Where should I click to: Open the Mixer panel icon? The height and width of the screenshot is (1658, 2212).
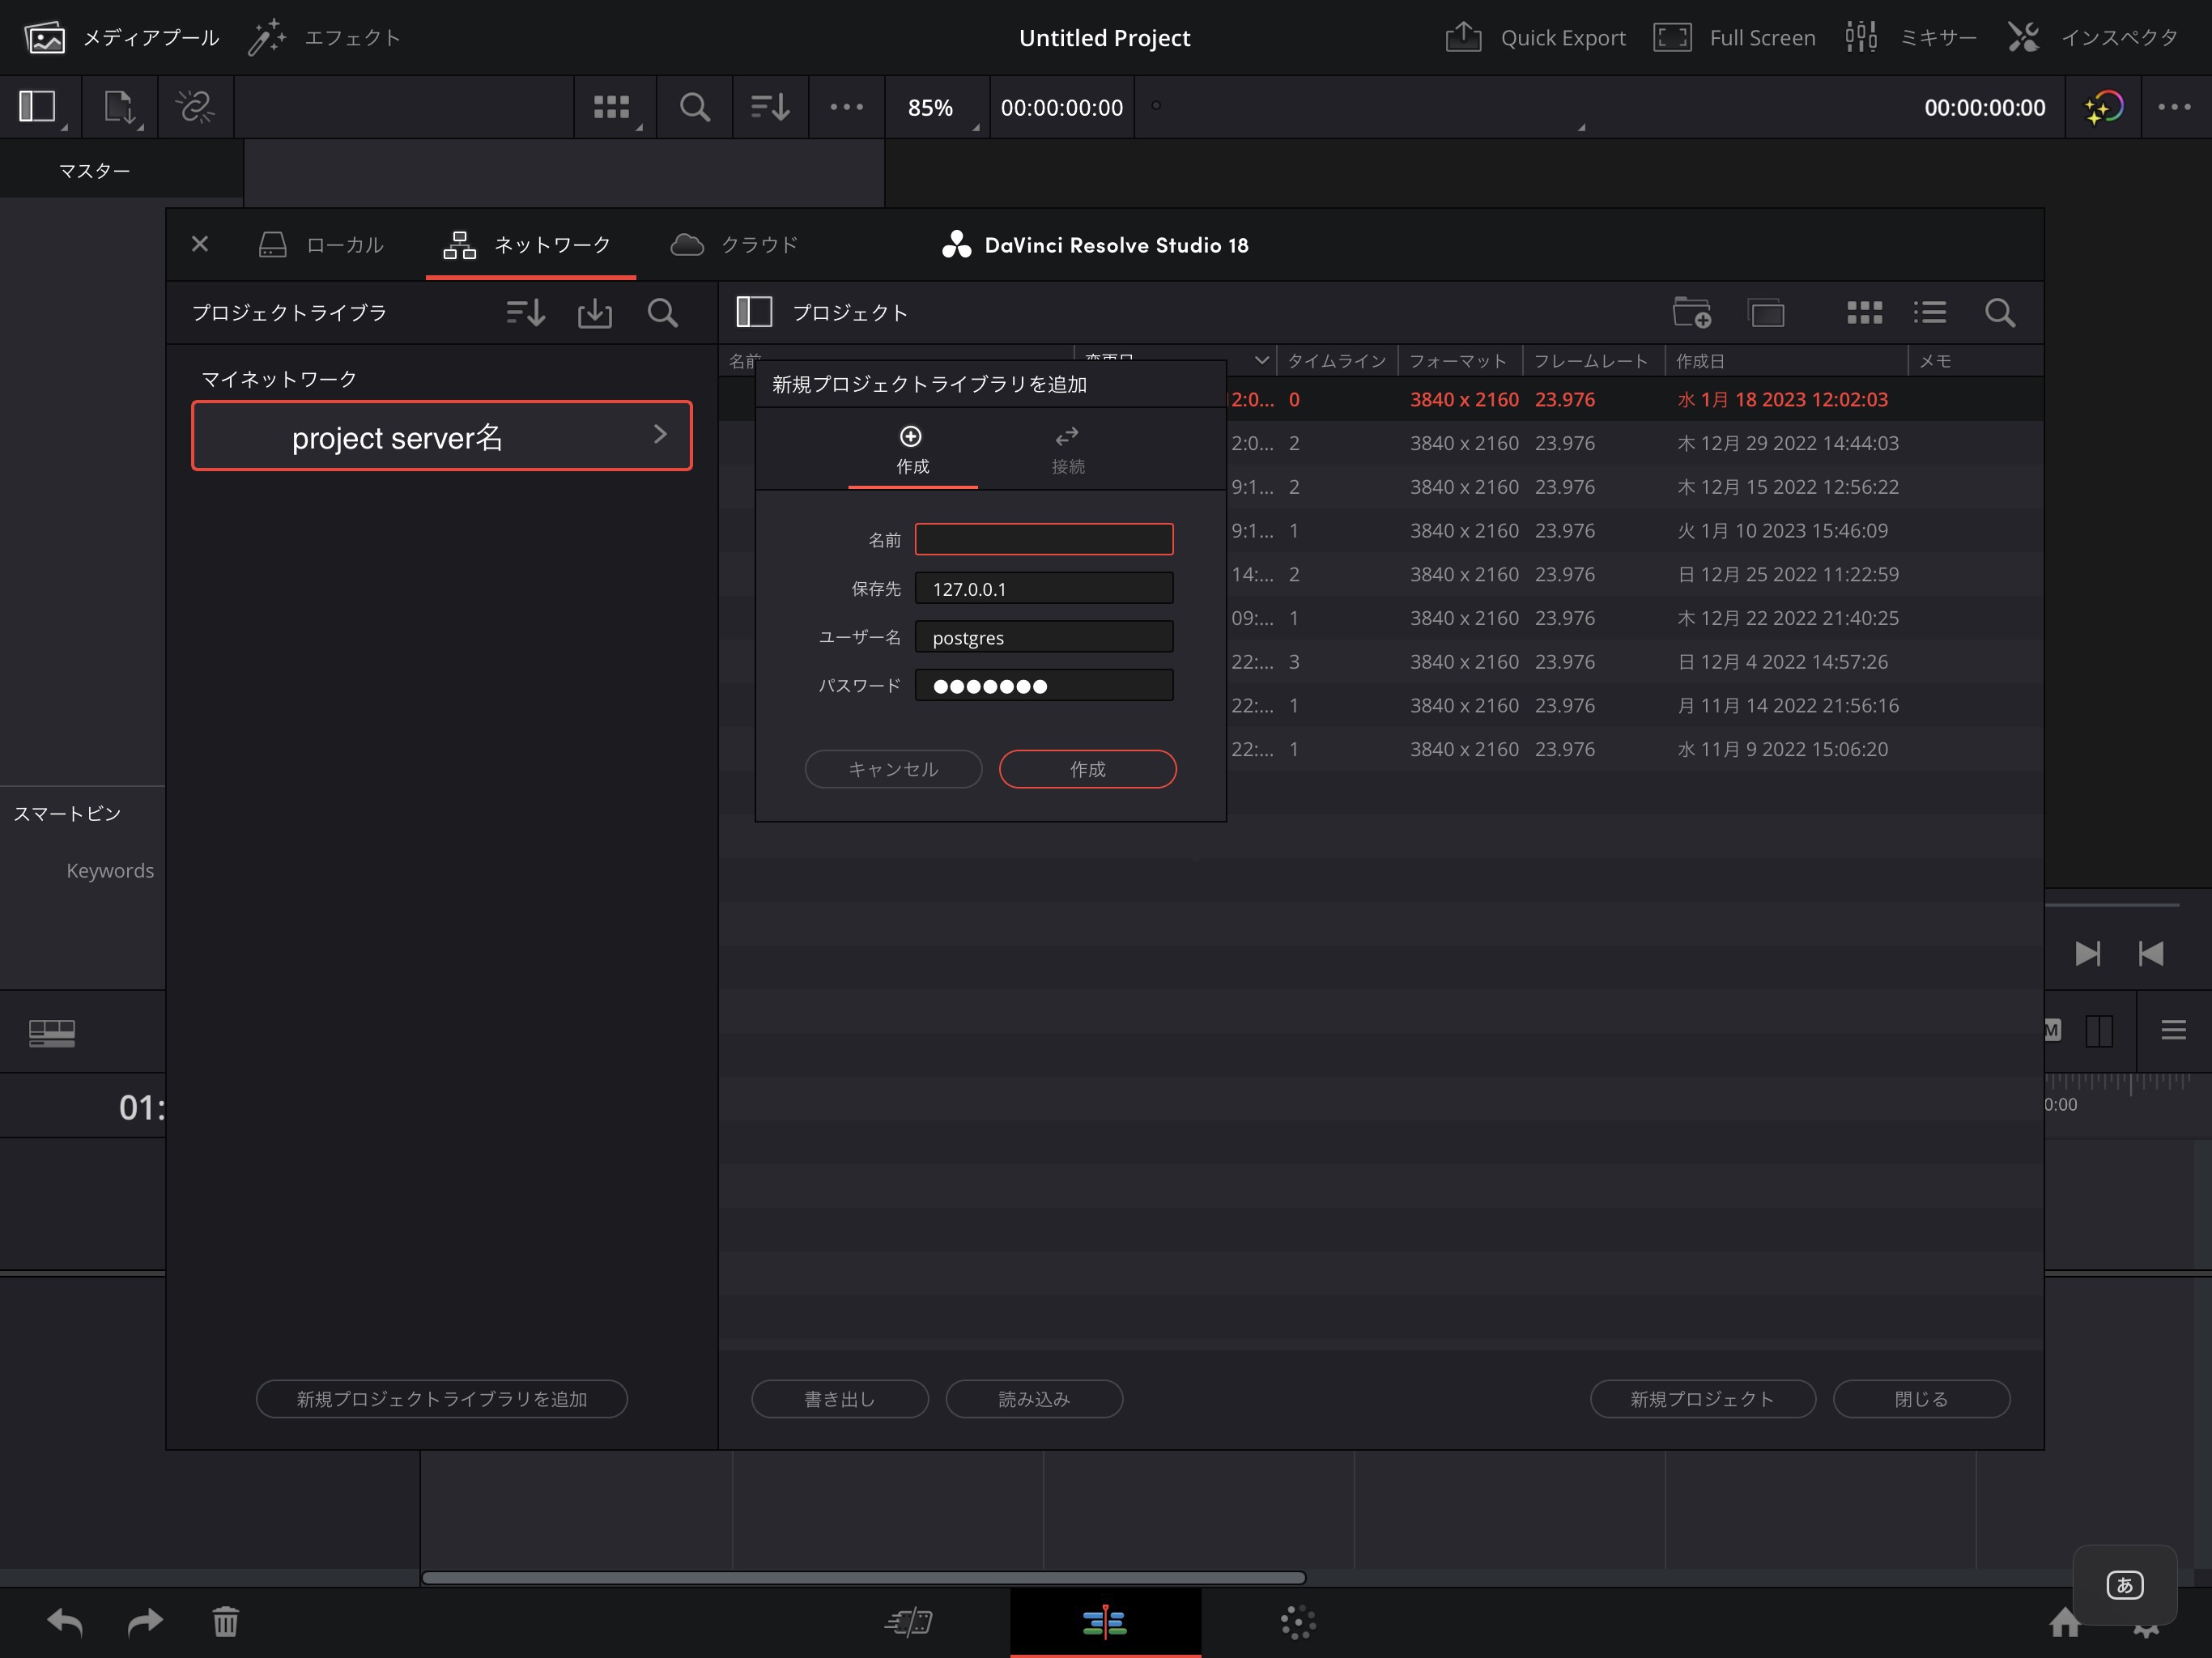tap(1860, 38)
